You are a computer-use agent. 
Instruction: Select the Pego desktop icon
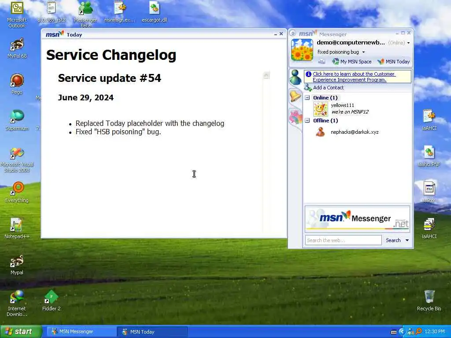click(17, 84)
